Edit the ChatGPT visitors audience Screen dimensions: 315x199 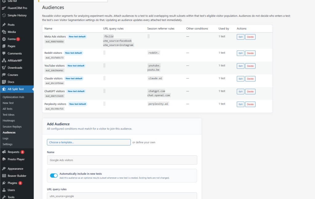pyautogui.click(x=241, y=92)
